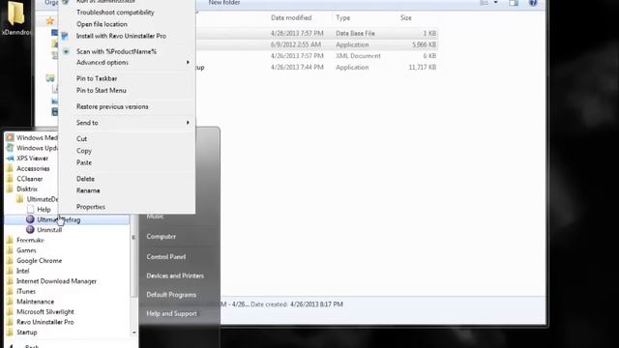
Task: Open the Send to submenu
Action: (x=87, y=123)
